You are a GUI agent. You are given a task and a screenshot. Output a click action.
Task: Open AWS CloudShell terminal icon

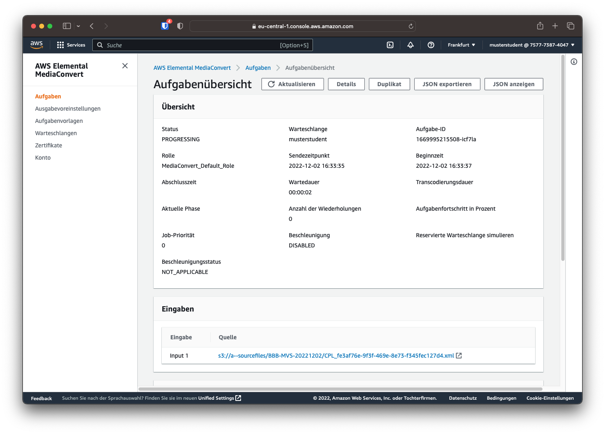coord(390,45)
